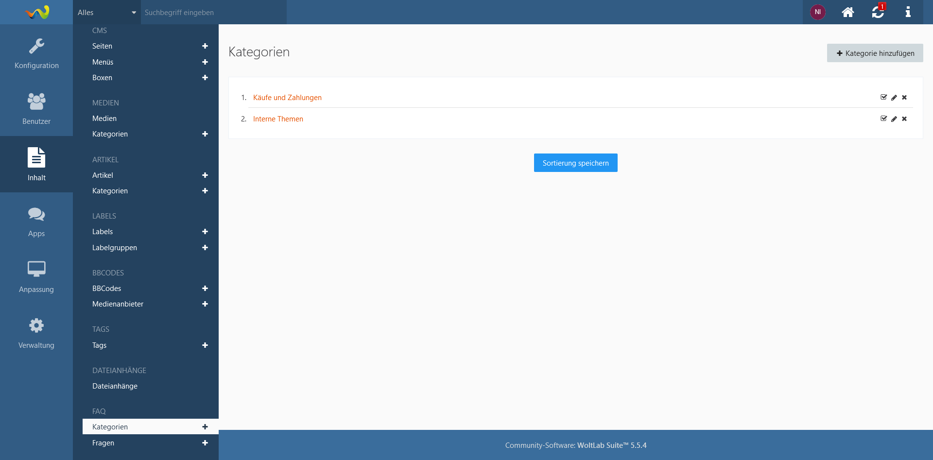Click the home icon in header
The height and width of the screenshot is (460, 933).
pos(847,12)
